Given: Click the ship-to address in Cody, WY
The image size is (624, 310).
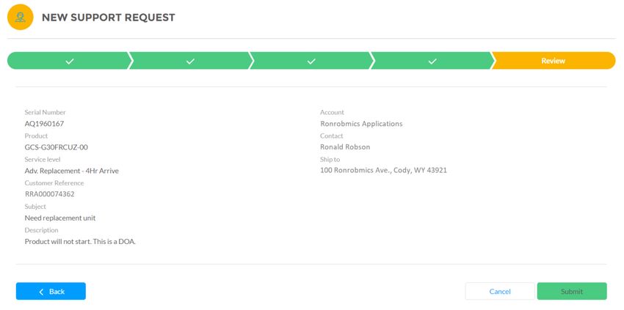Looking at the screenshot, I should [x=384, y=171].
